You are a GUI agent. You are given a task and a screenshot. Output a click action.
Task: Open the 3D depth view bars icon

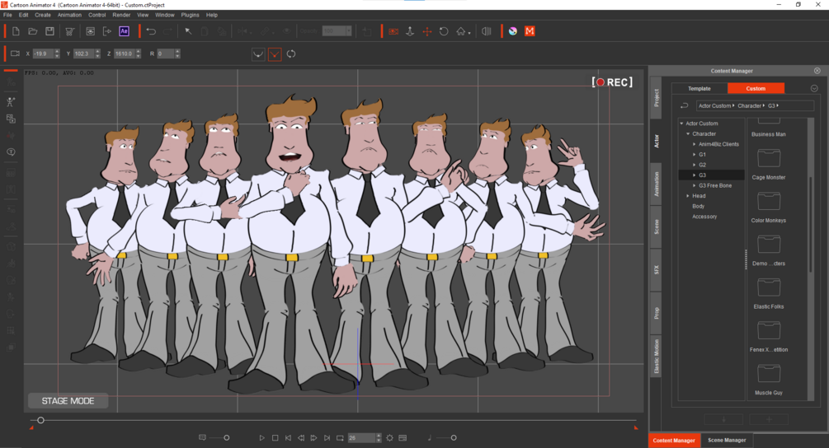487,31
